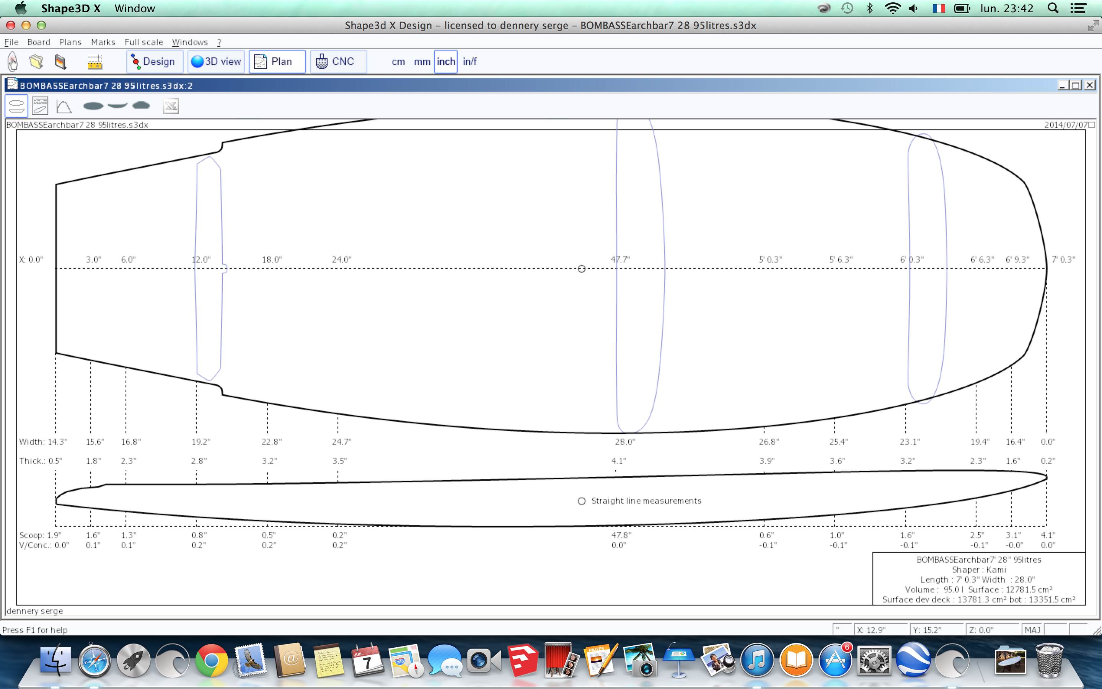
Task: Open the Full scale menu
Action: click(x=143, y=42)
